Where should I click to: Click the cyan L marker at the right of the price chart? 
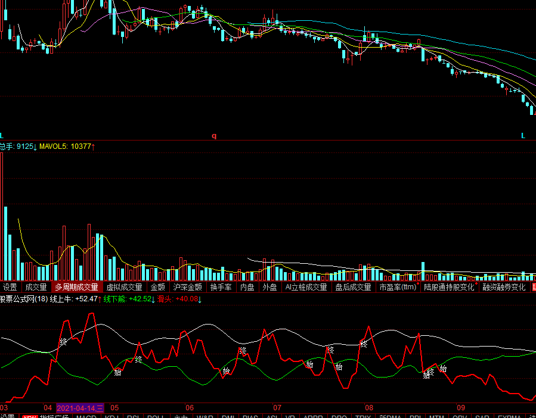tap(523, 136)
